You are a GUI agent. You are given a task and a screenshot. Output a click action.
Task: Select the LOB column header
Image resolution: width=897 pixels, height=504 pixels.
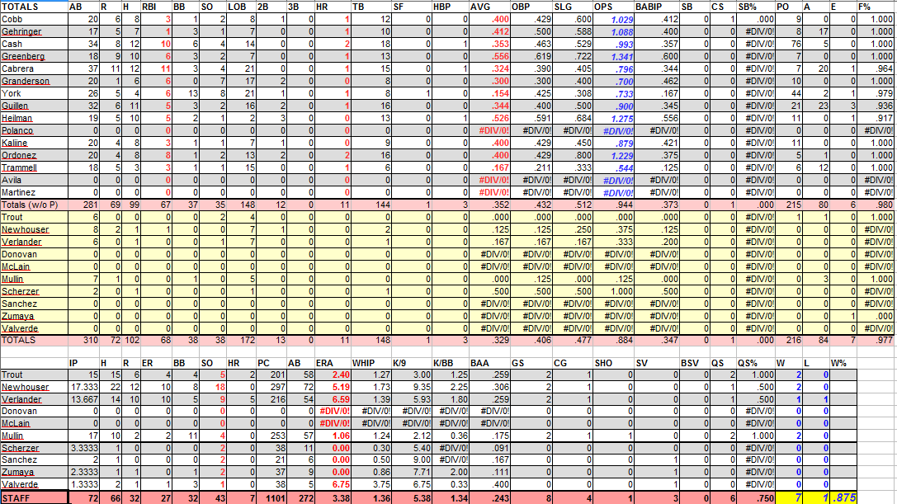tap(242, 7)
